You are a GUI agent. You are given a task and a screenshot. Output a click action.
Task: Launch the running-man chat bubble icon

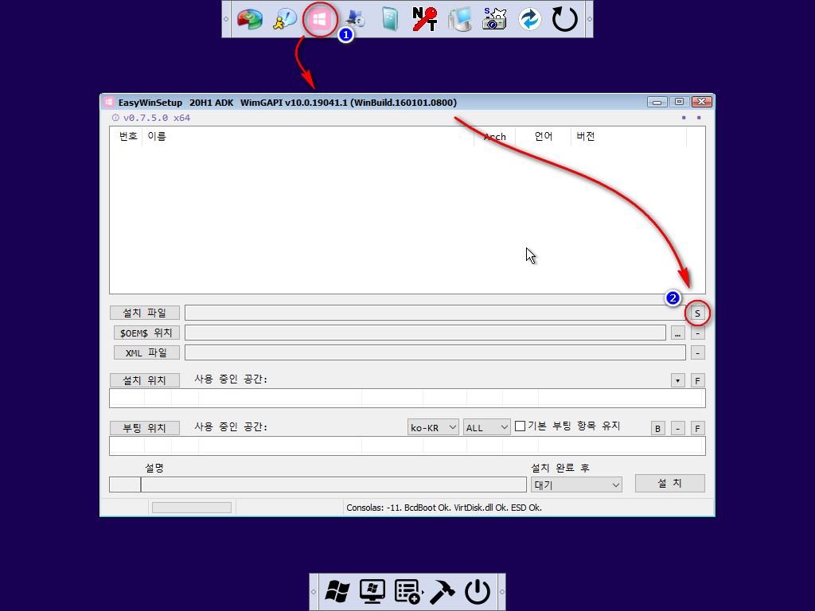(285, 19)
